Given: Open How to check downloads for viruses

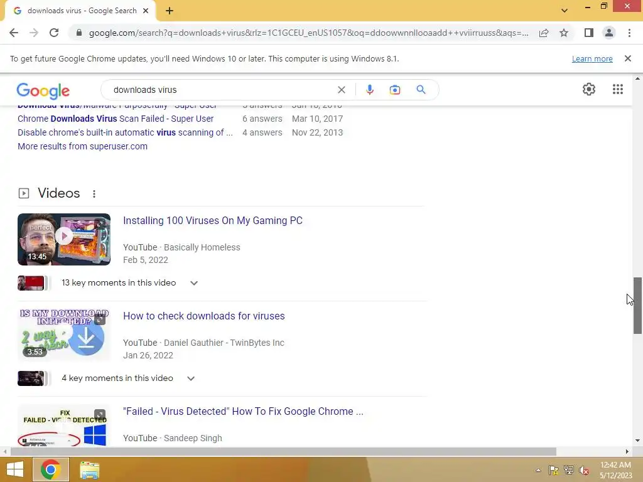Looking at the screenshot, I should 204,316.
